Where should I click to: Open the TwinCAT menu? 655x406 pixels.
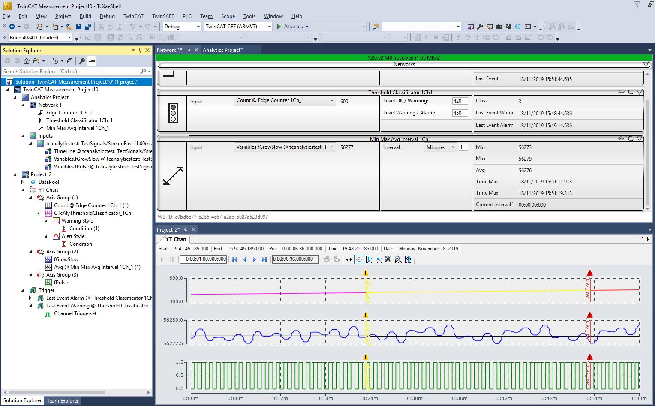(x=133, y=16)
